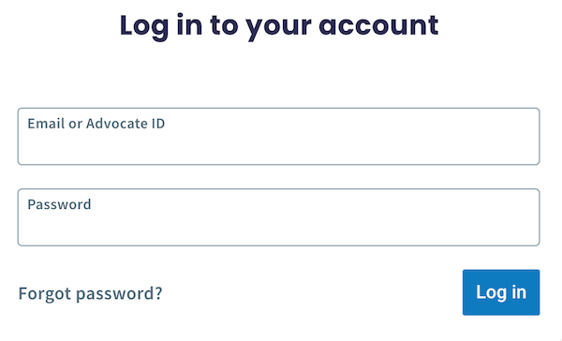Viewport: 562px width, 341px height.
Task: Select the 'Password' label text
Action: (59, 204)
